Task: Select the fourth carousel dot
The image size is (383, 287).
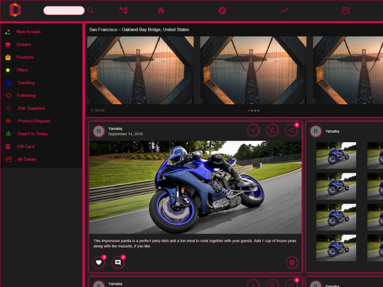Action: tap(258, 110)
